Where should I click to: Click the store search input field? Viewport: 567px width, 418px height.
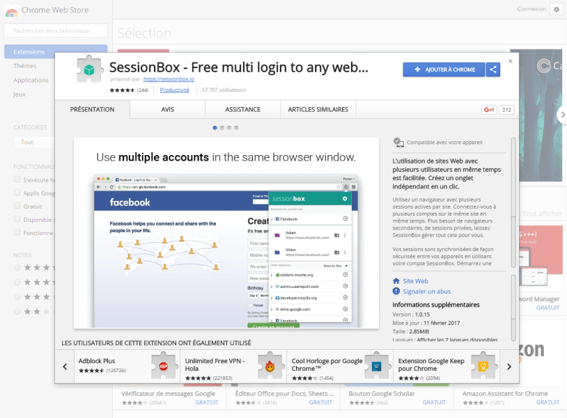[x=56, y=31]
